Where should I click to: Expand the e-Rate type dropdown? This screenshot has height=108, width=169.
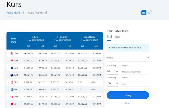pyautogui.click(x=128, y=58)
